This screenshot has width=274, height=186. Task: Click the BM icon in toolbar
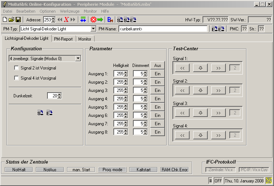[111, 20]
